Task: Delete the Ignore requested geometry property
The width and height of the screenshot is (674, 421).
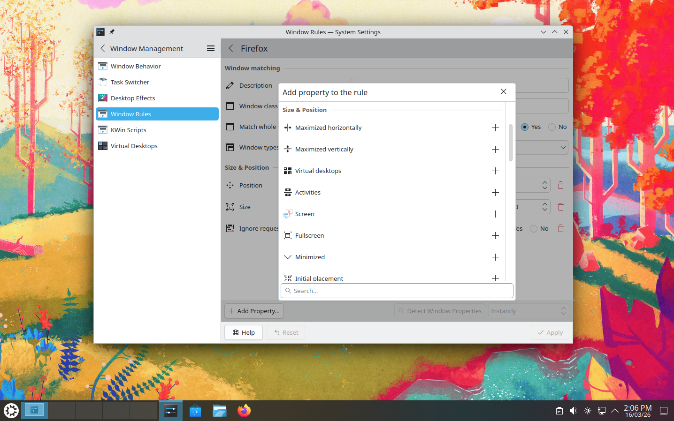Action: click(560, 228)
